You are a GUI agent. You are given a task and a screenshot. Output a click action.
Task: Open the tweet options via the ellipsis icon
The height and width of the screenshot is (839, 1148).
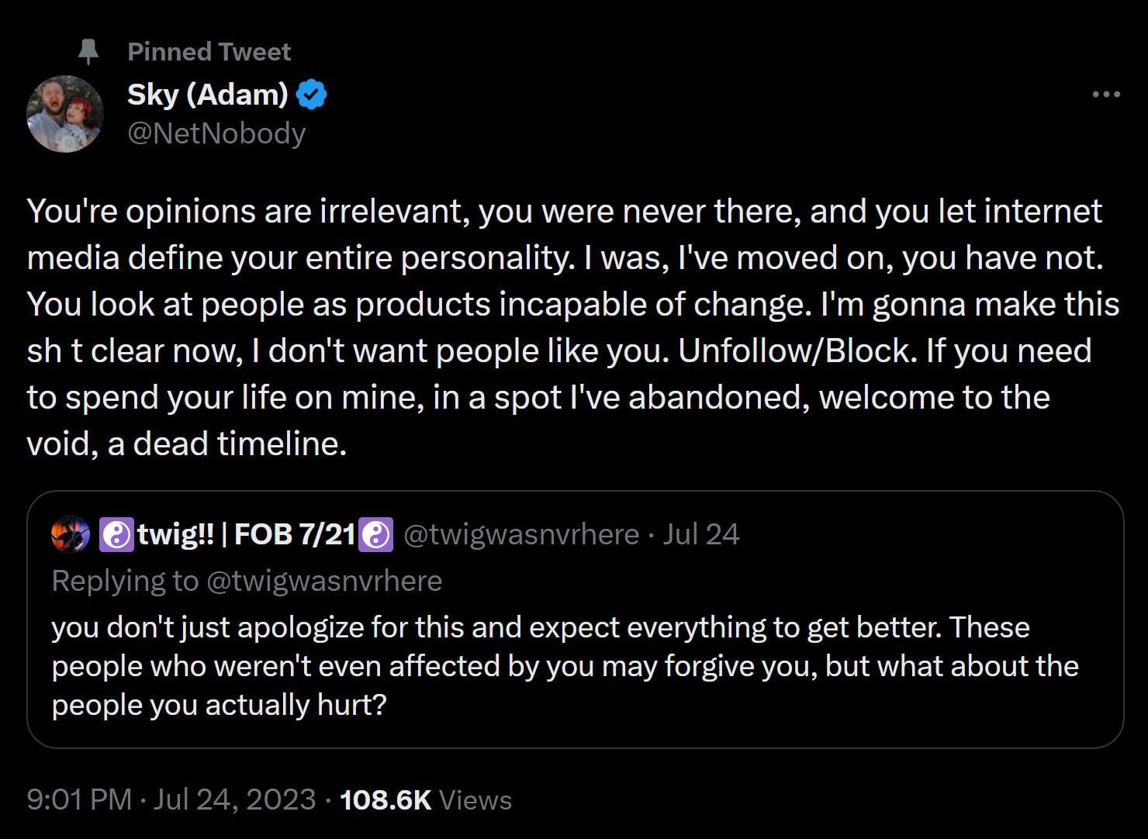(1105, 93)
